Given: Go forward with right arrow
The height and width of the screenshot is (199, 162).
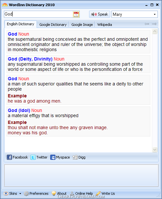Looking at the screenshot, I should (x=154, y=24).
